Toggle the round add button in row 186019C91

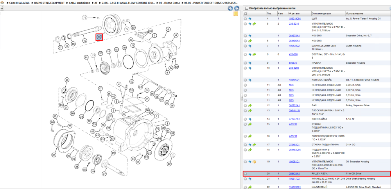click(x=246, y=19)
